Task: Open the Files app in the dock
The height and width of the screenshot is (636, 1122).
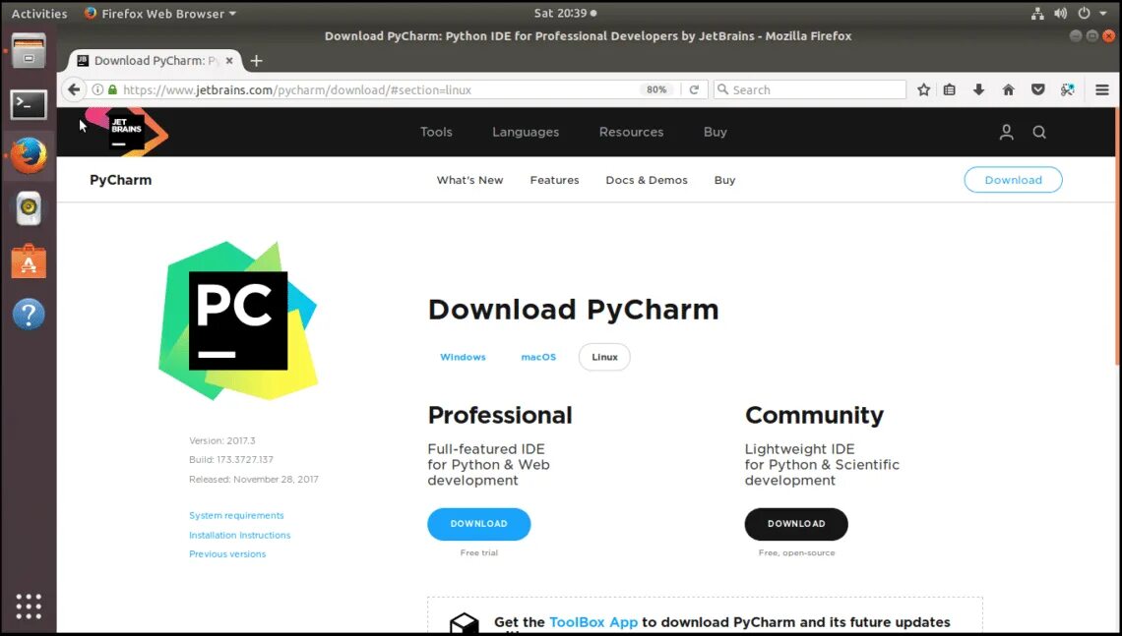Action: click(29, 51)
